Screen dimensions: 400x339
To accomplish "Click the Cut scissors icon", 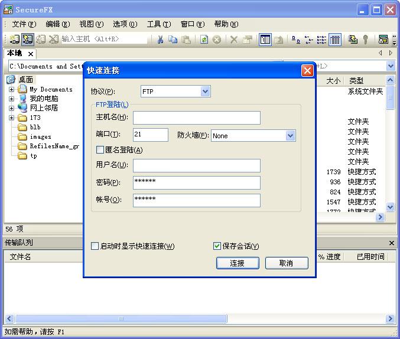I will pos(160,40).
